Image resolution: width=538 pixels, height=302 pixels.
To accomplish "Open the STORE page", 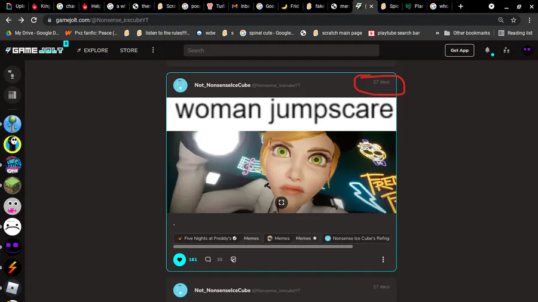I will tap(129, 50).
